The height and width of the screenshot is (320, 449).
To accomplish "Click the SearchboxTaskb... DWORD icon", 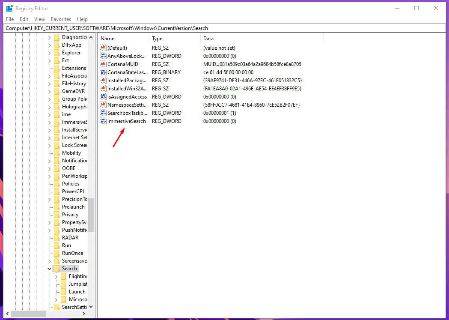I will pos(103,113).
